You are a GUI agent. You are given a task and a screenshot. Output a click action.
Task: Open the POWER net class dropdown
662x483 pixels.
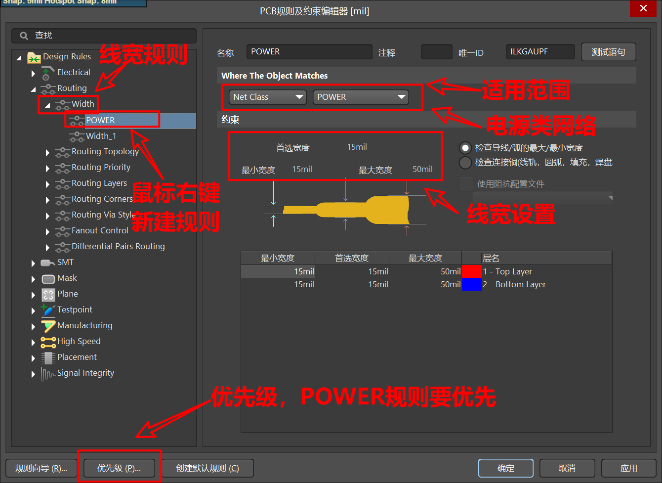point(361,97)
